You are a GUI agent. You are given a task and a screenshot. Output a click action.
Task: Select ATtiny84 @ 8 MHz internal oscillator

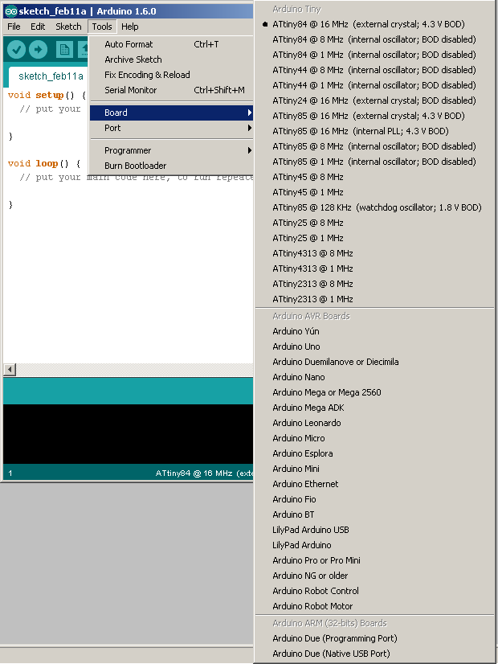pyautogui.click(x=374, y=40)
